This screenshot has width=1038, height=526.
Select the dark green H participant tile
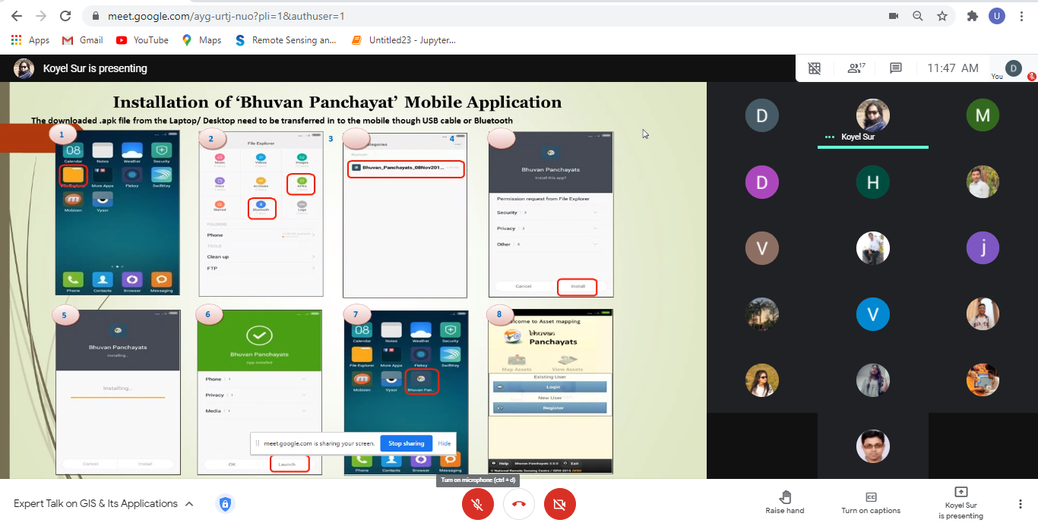tap(873, 182)
